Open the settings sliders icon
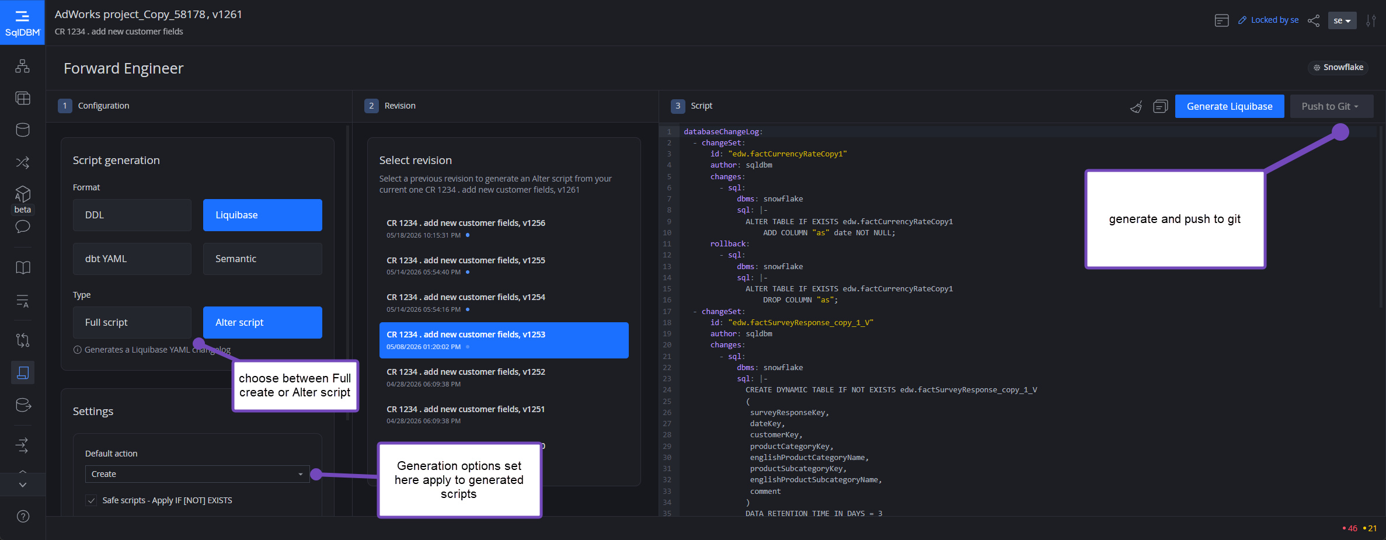Viewport: 1386px width, 540px height. [1371, 20]
